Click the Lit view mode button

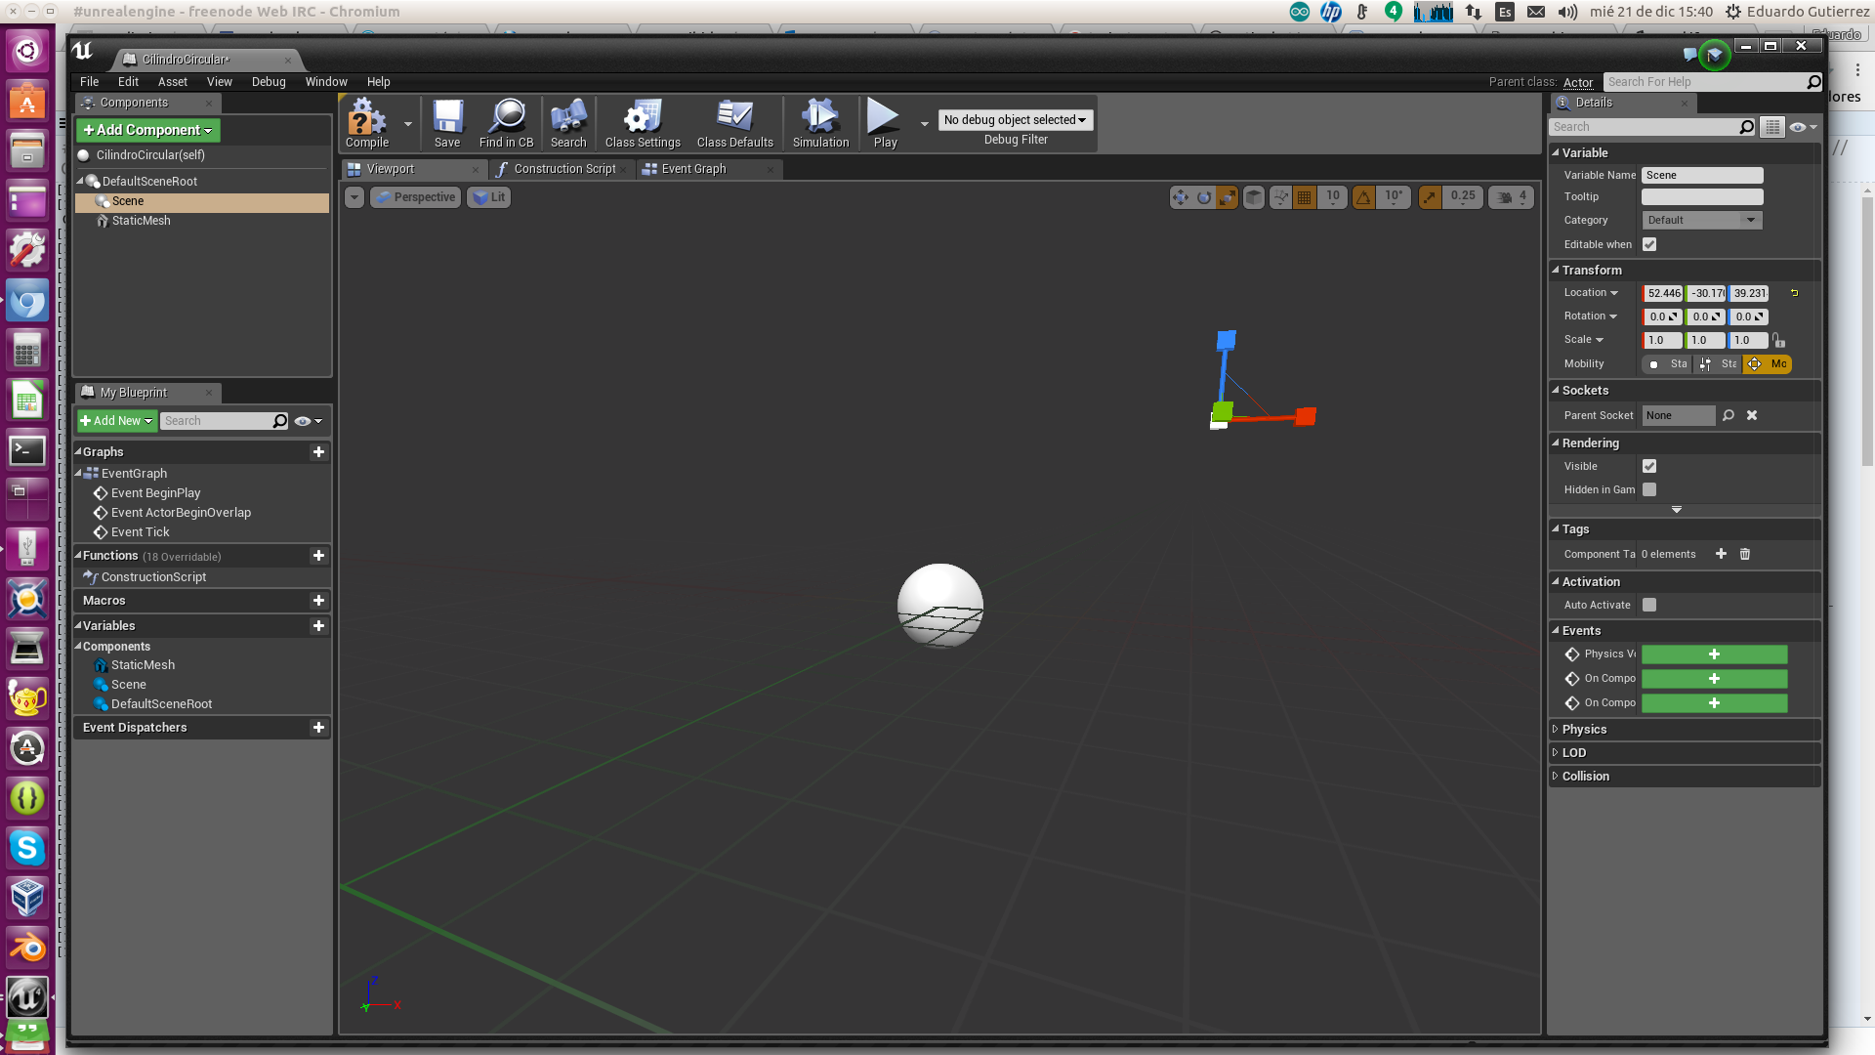tap(489, 197)
